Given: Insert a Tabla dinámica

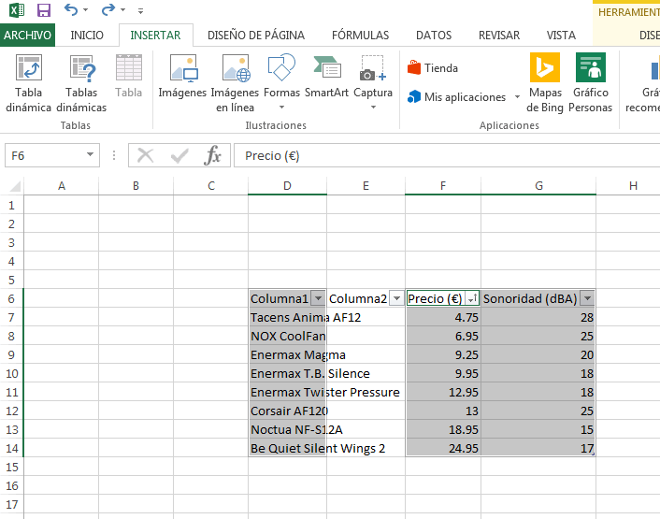Looking at the screenshot, I should click(x=29, y=83).
